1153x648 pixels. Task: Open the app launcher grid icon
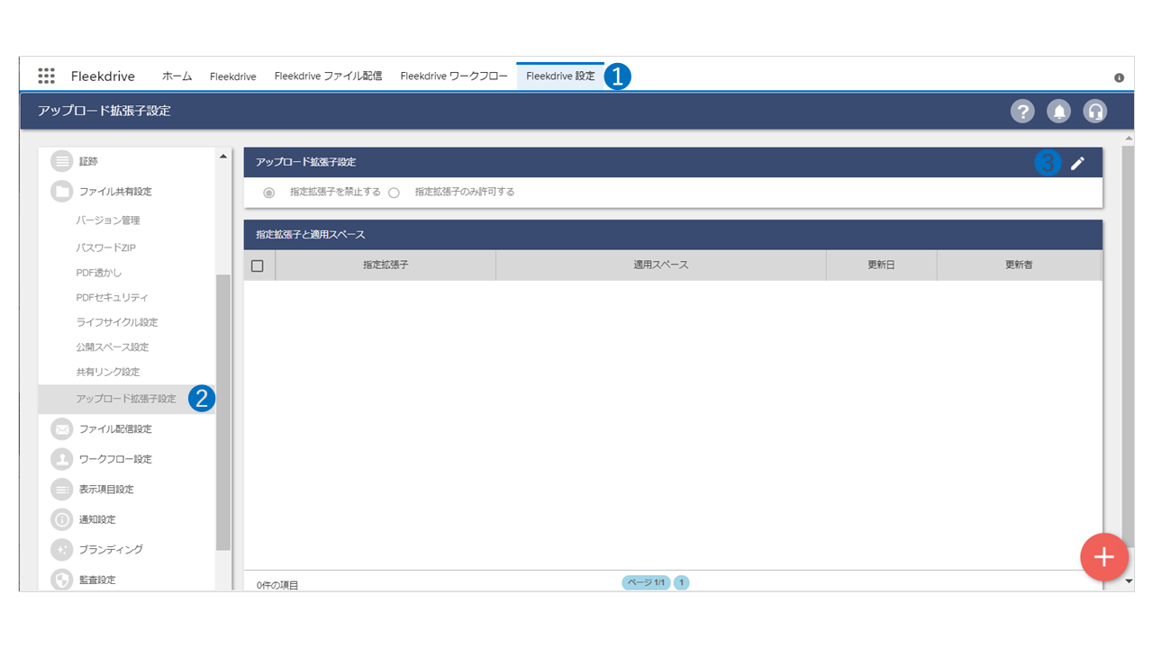point(46,76)
